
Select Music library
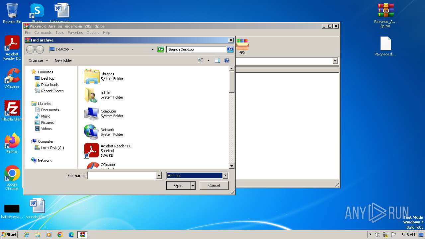tap(42, 116)
